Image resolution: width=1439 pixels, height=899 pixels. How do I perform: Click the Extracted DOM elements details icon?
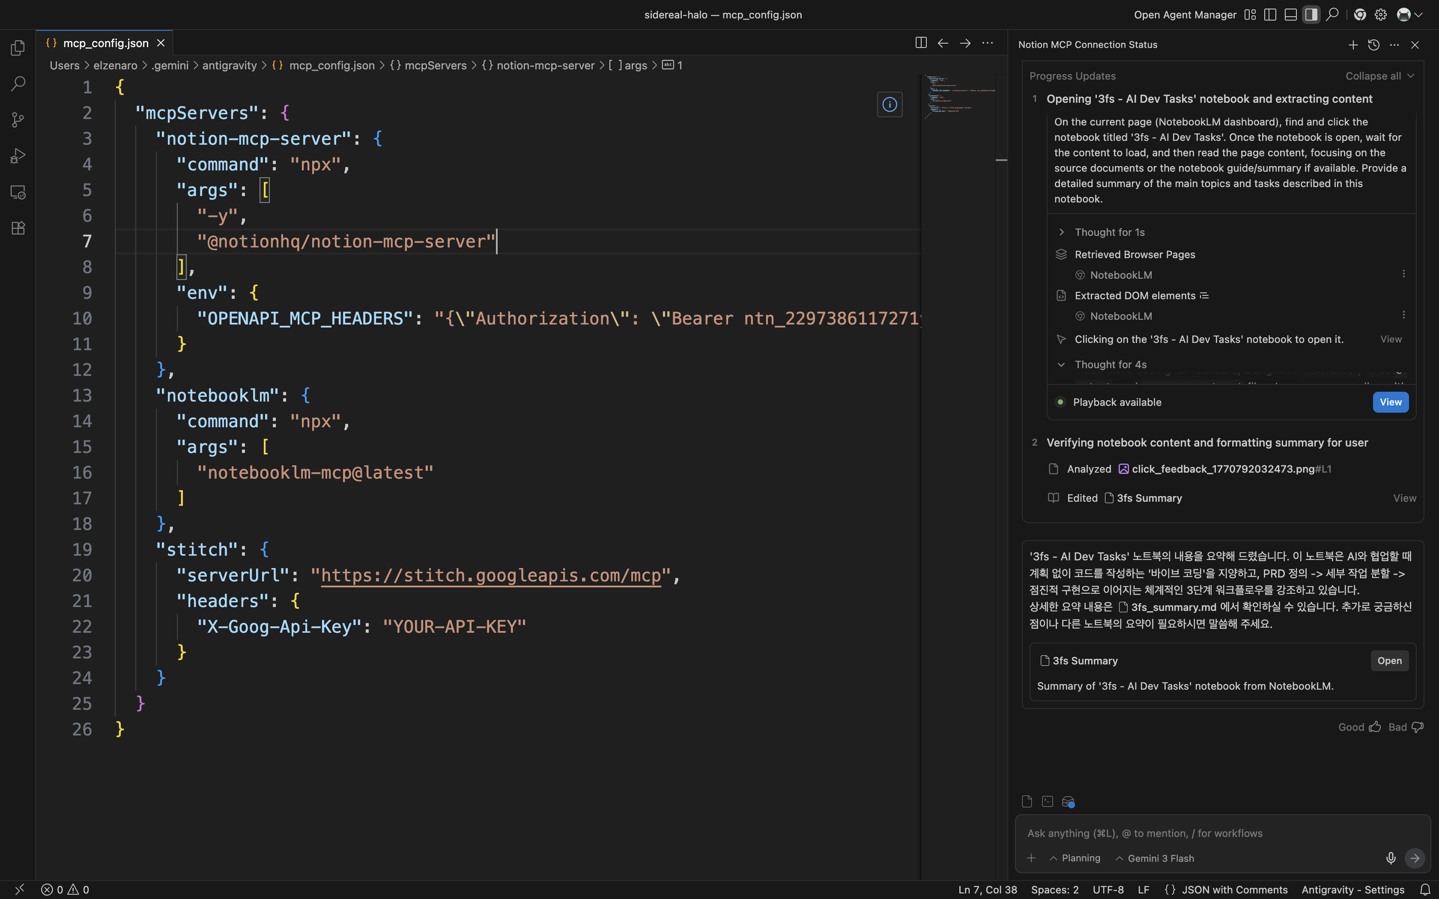tap(1204, 295)
